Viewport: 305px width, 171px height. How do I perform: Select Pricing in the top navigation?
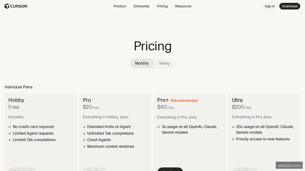(162, 6)
